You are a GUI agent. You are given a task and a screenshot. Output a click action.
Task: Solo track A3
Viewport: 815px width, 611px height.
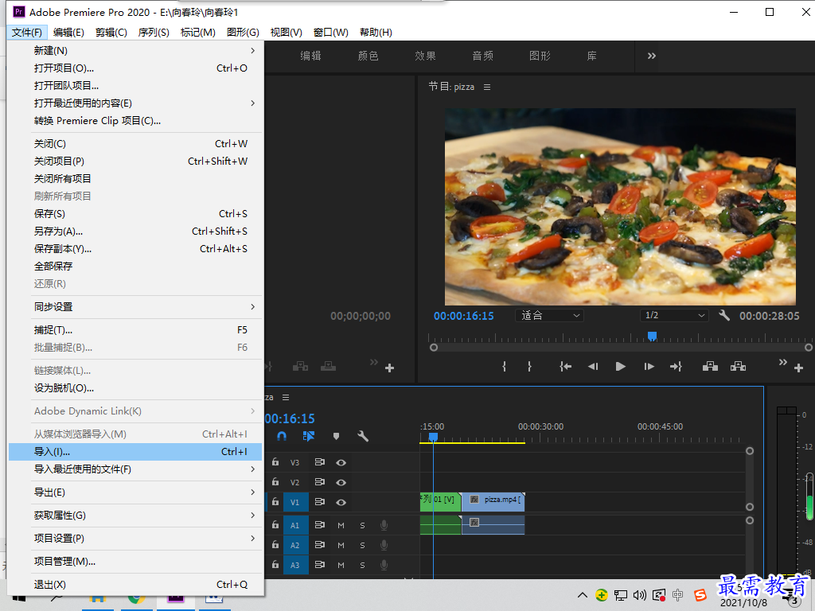click(362, 565)
